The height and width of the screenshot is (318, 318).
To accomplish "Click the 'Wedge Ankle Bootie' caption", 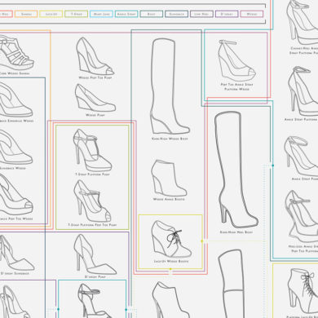I will pyautogui.click(x=169, y=199).
